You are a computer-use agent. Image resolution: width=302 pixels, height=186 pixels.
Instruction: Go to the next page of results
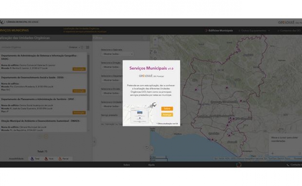pos(46,137)
